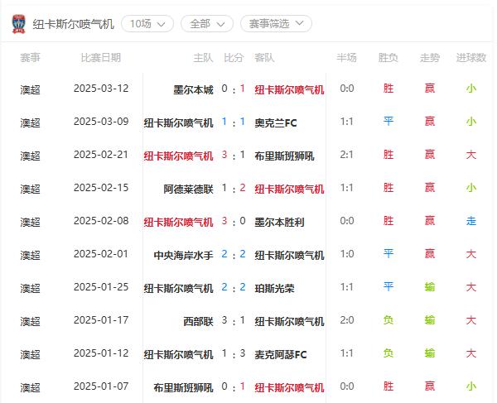This screenshot has height=403, width=497.
Task: Select the date 2025-01-12
Action: [x=101, y=353]
